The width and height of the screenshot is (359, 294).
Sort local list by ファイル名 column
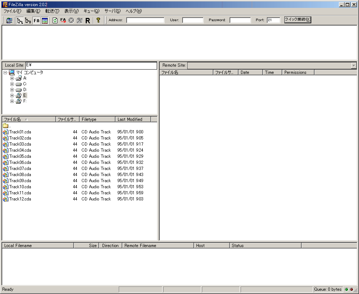(x=29, y=119)
